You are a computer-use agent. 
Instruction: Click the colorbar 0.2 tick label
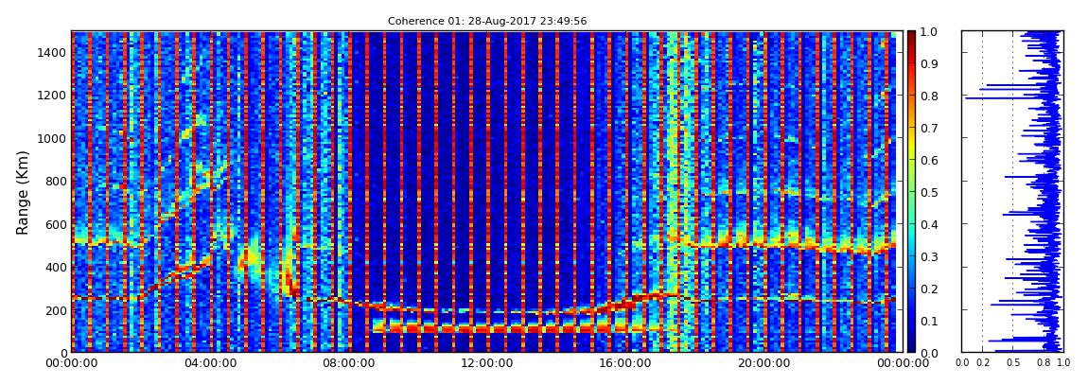(x=930, y=289)
